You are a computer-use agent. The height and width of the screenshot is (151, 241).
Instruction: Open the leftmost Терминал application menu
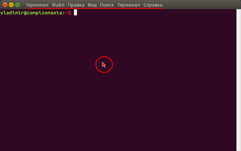37,5
